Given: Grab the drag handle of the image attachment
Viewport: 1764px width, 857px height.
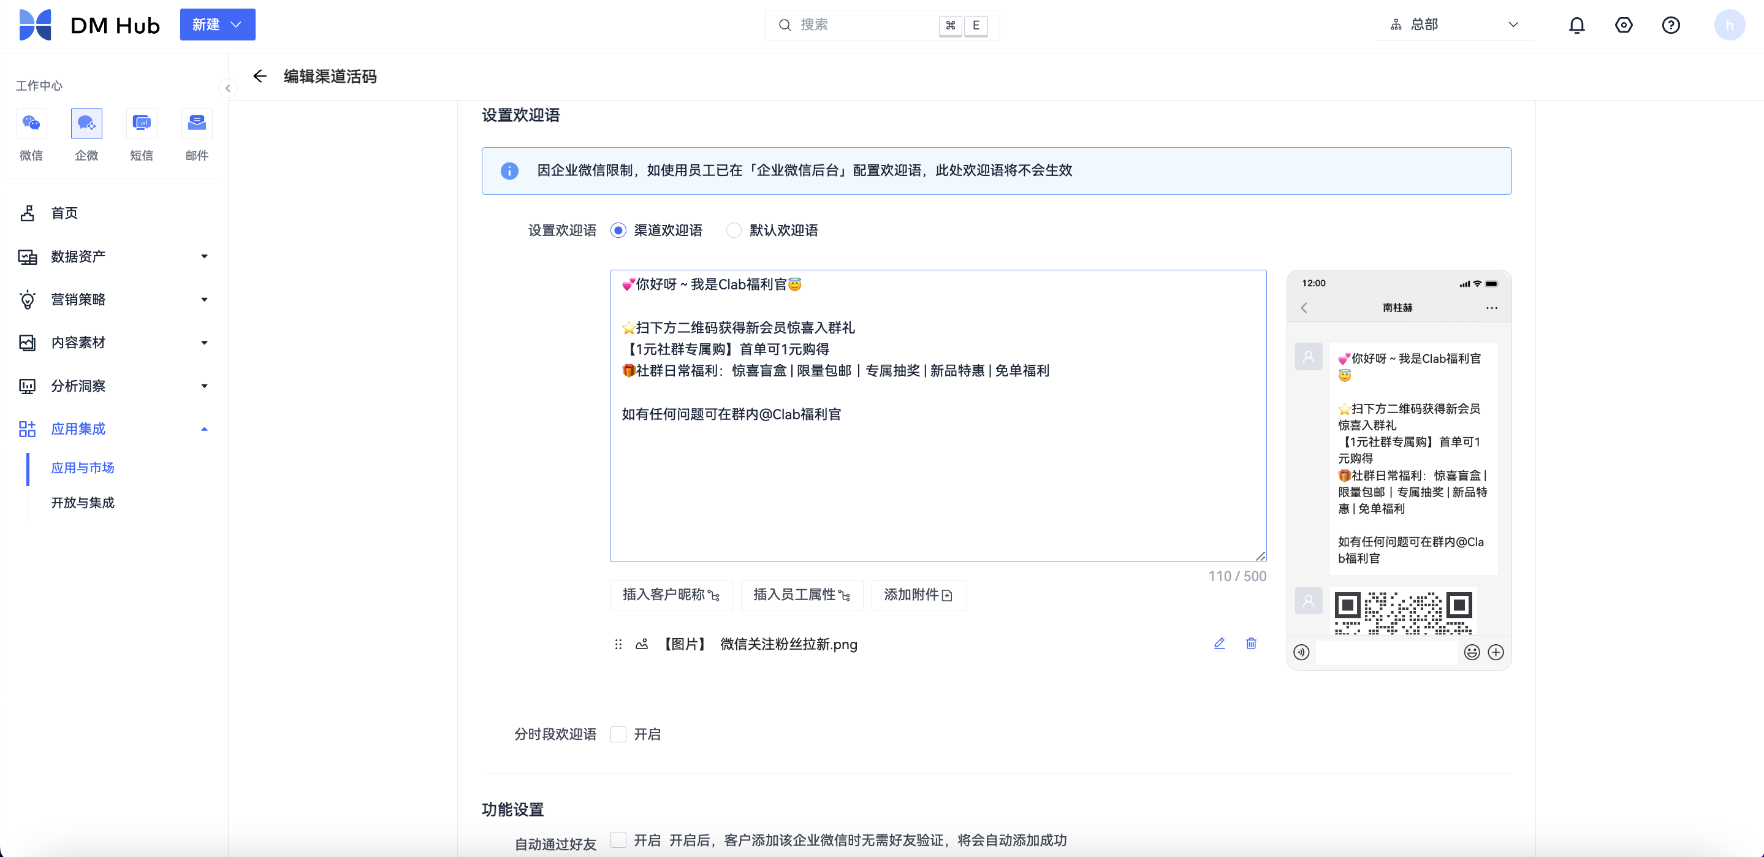Looking at the screenshot, I should click(618, 644).
